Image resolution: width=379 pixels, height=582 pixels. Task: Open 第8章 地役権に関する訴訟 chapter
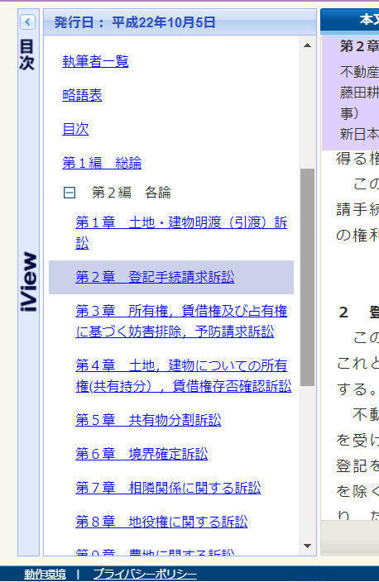161,522
